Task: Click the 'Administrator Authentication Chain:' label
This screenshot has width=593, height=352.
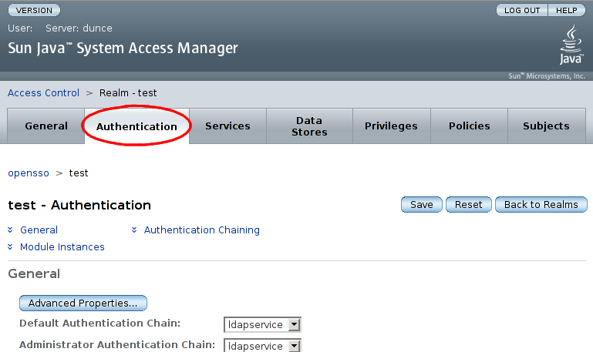Action: (117, 345)
